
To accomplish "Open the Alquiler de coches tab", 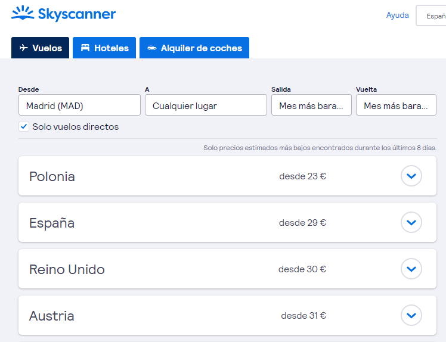I will (194, 48).
